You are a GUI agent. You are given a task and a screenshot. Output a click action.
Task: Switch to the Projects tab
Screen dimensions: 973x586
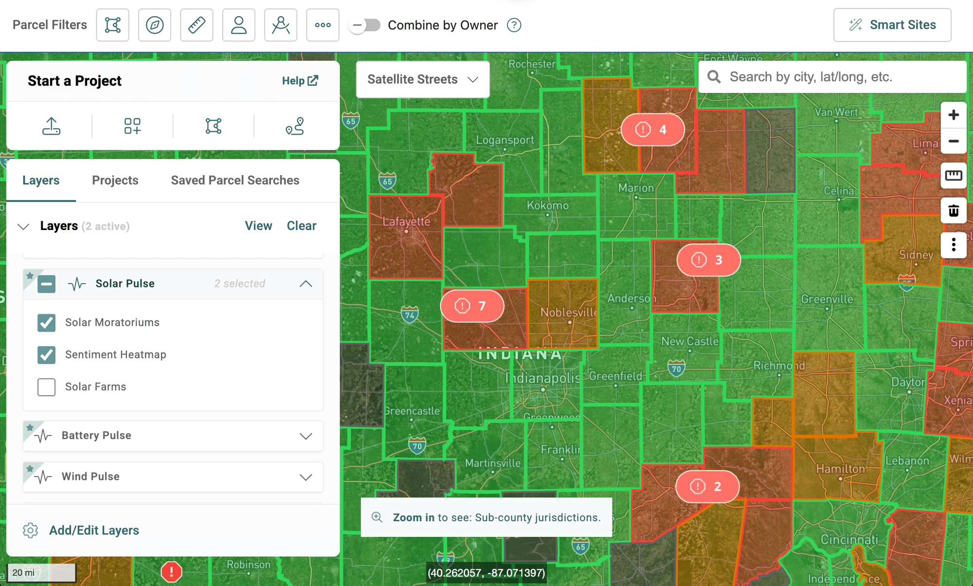pyautogui.click(x=115, y=180)
